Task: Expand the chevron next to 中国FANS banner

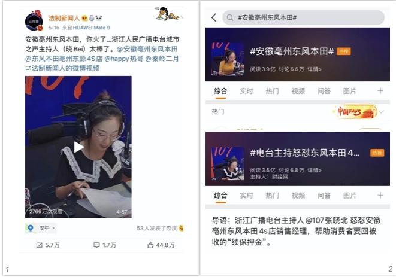Action: point(382,112)
